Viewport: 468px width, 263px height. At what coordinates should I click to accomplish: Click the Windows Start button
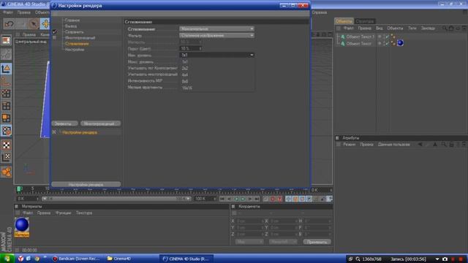(7, 259)
